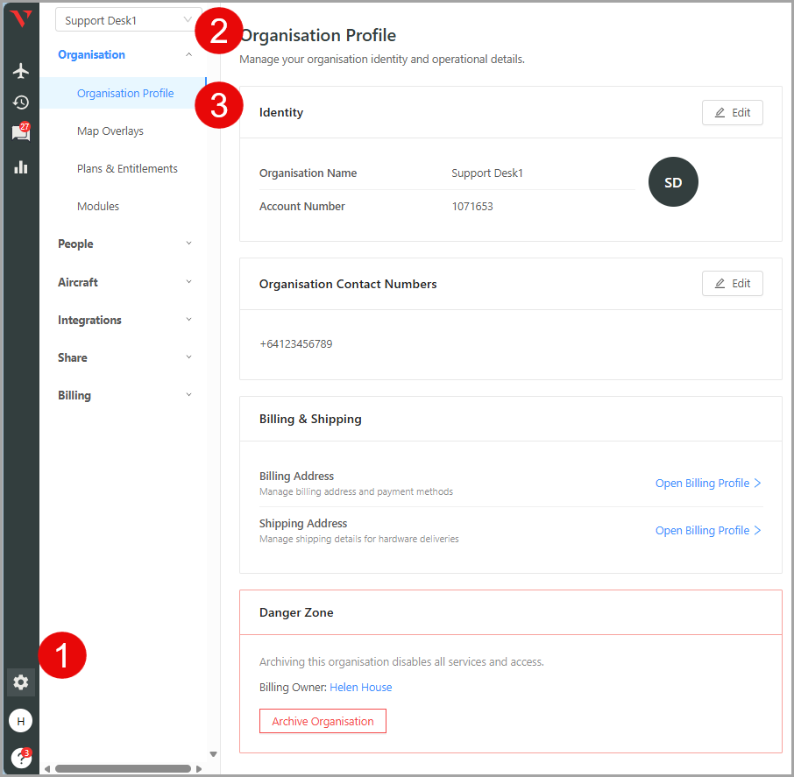The image size is (794, 777).
Task: Click the Helen House billing owner link
Action: (360, 688)
